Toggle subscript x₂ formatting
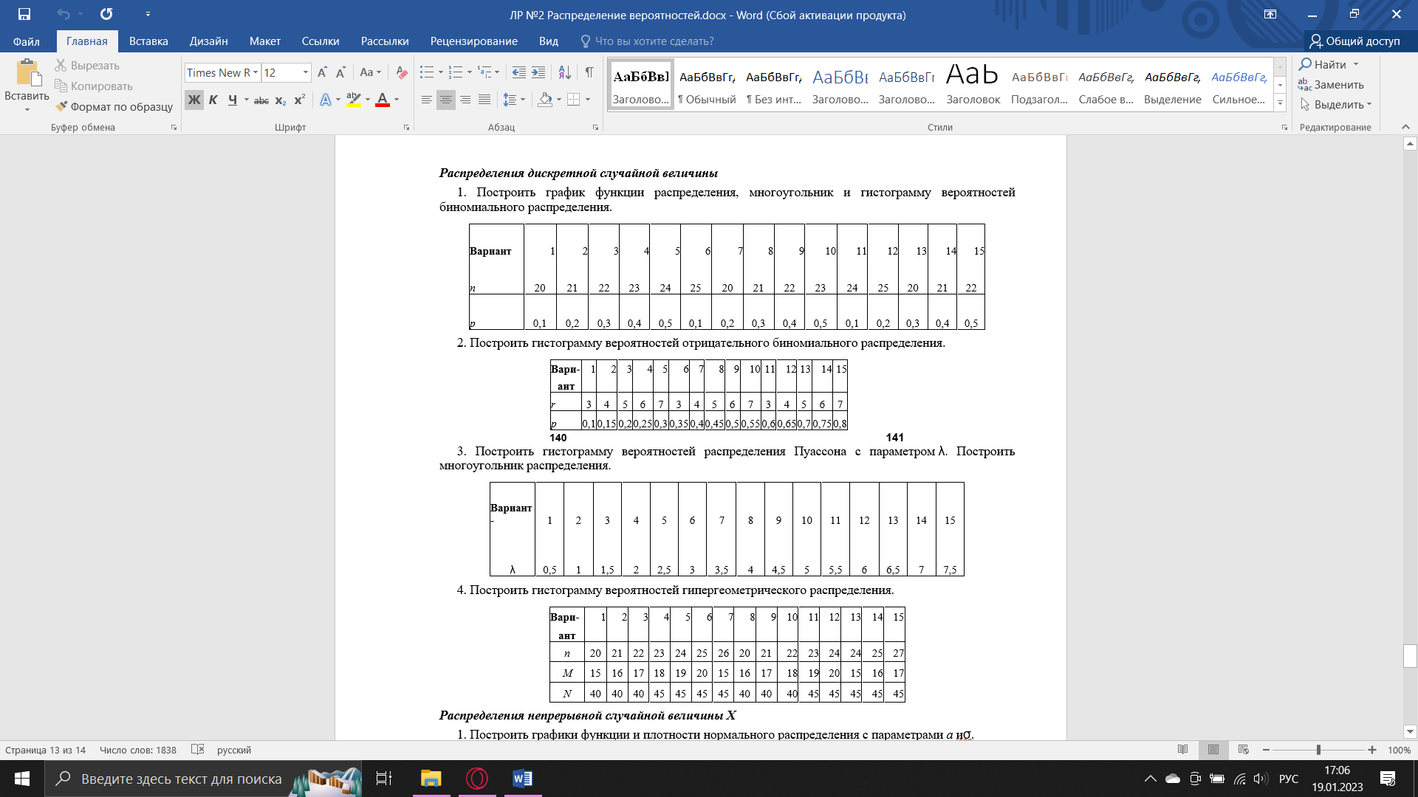The image size is (1418, 797). tap(281, 100)
